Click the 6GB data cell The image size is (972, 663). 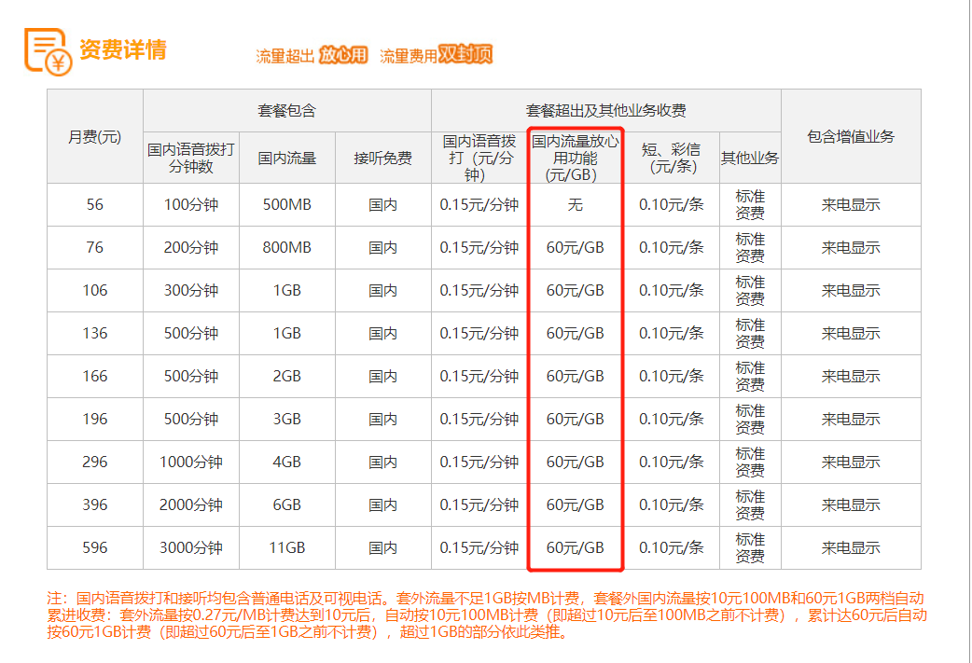(287, 504)
